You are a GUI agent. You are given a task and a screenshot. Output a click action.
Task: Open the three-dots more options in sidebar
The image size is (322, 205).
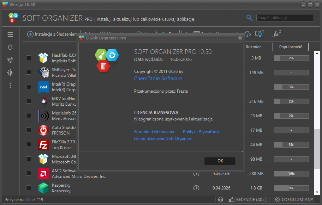[x=10, y=85]
